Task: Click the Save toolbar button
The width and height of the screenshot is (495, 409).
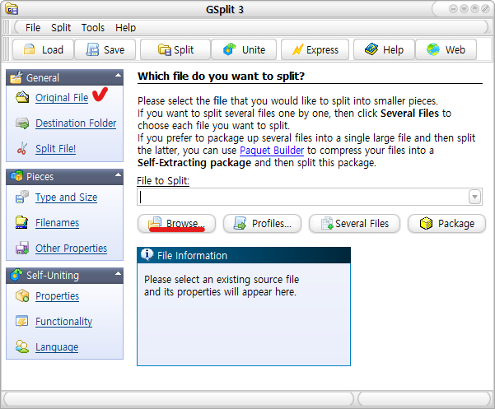Action: [105, 50]
